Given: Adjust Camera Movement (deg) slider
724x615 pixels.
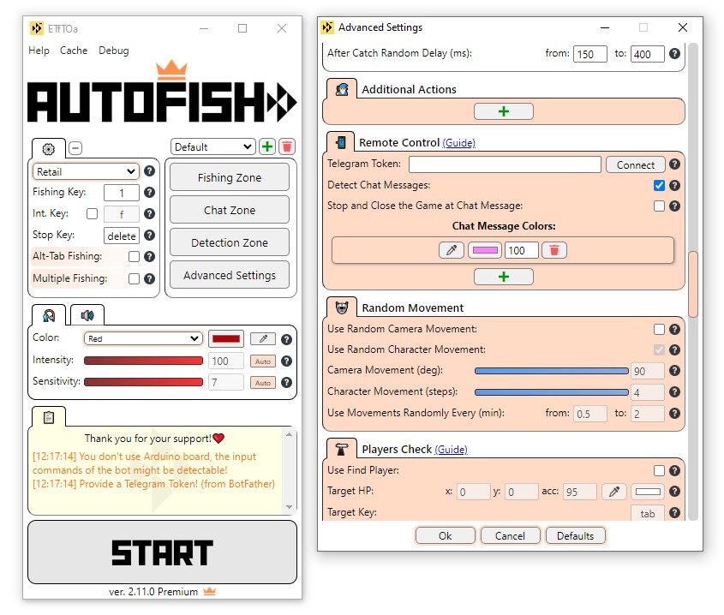Looking at the screenshot, I should coord(551,371).
